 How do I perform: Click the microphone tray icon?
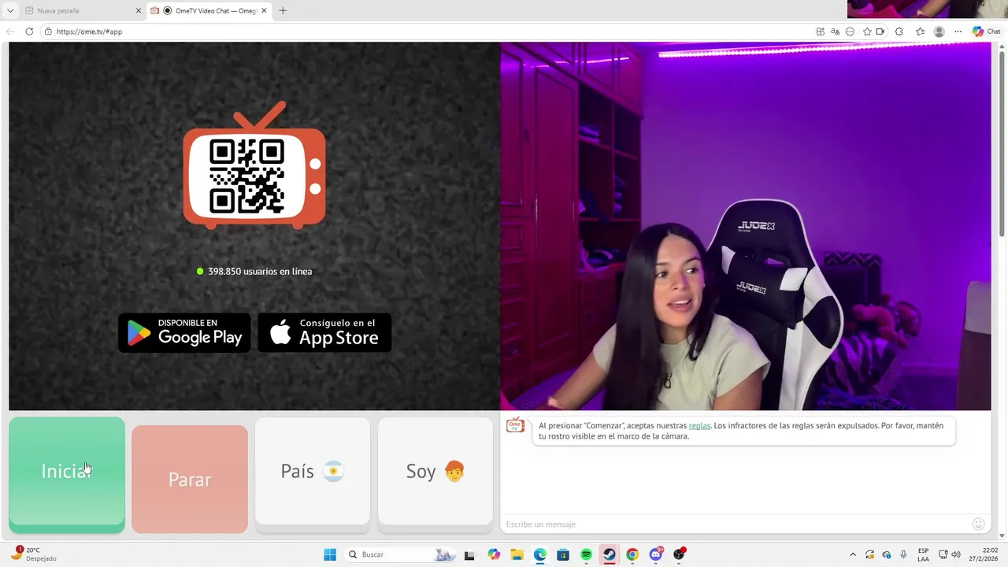[903, 554]
